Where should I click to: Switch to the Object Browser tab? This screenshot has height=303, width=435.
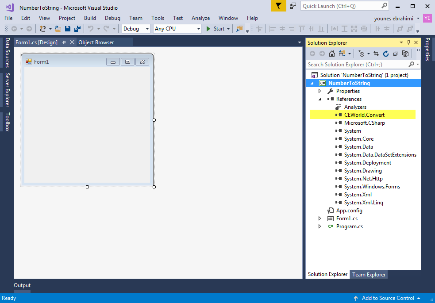coord(96,42)
